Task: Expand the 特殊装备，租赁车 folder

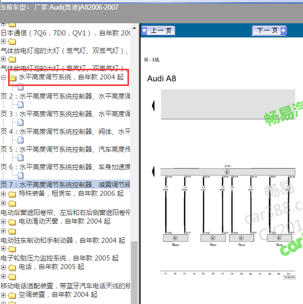Action: pos(3,194)
